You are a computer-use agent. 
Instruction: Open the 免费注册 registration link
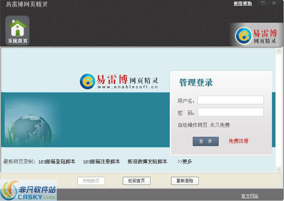point(239,141)
